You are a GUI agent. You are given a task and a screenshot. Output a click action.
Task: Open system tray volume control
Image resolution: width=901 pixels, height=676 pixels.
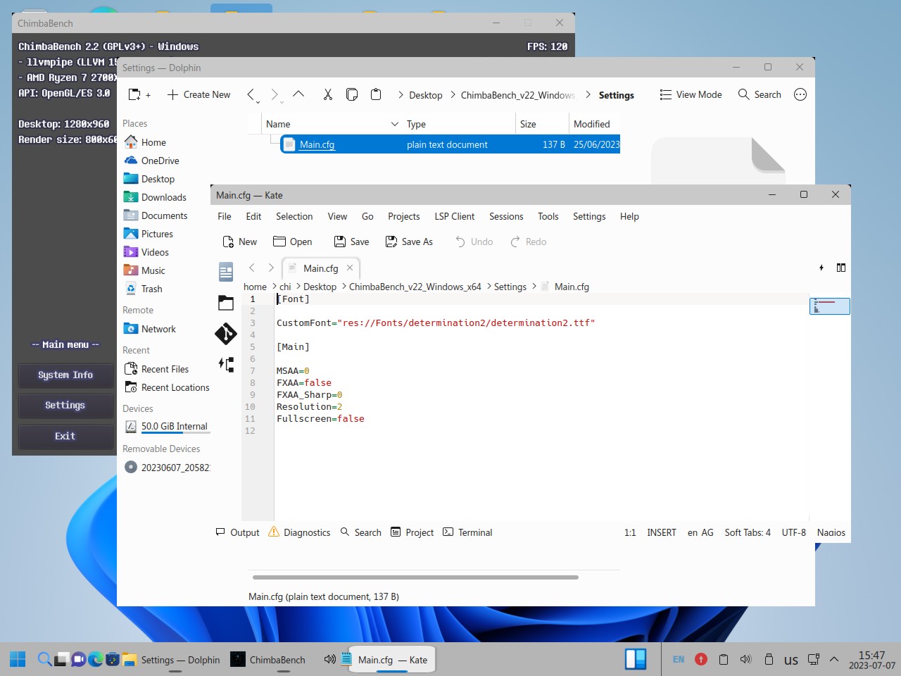[x=746, y=659]
